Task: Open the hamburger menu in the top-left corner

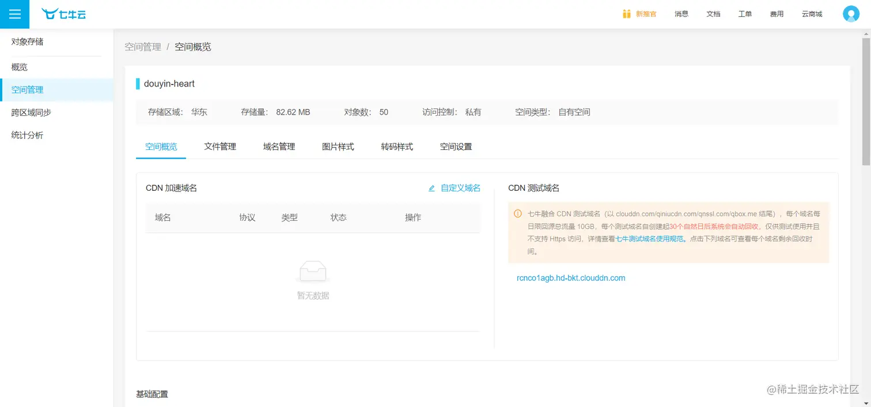Action: [x=14, y=14]
